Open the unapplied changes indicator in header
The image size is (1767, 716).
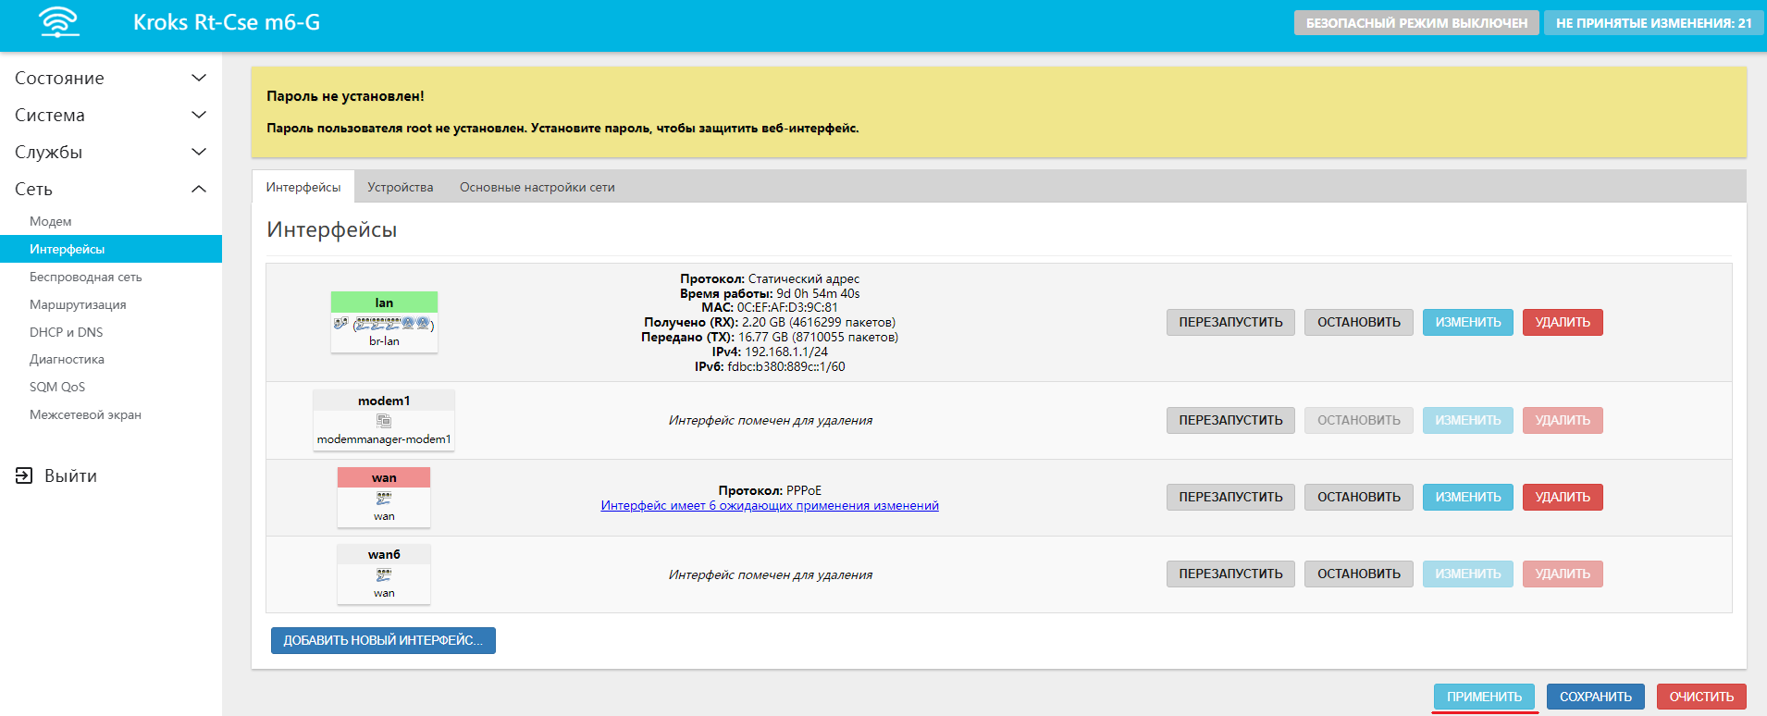click(1653, 23)
